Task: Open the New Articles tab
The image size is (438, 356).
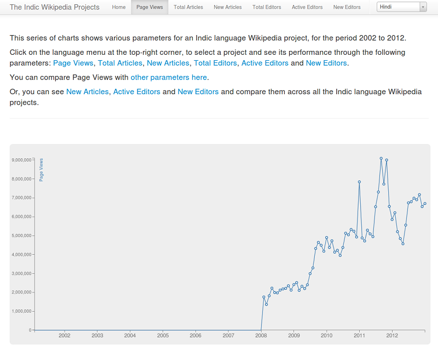Action: point(227,7)
